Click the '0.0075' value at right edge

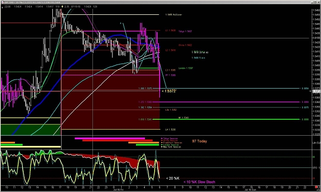click(305, 108)
